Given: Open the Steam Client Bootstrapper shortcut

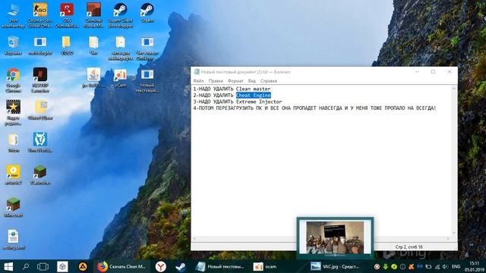Looking at the screenshot, I should (120, 15).
